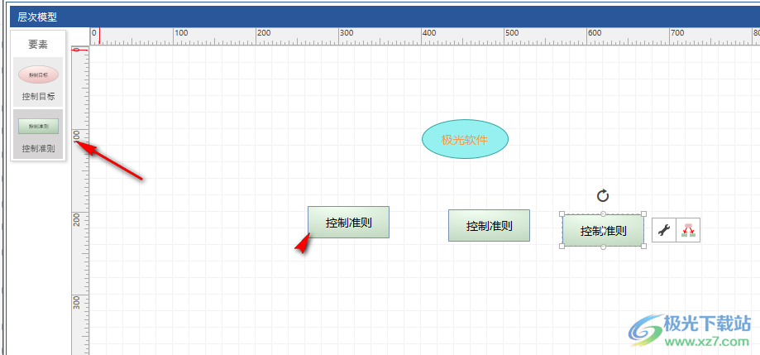
Task: Click the top-middle round handle of selection
Action: coord(603,213)
